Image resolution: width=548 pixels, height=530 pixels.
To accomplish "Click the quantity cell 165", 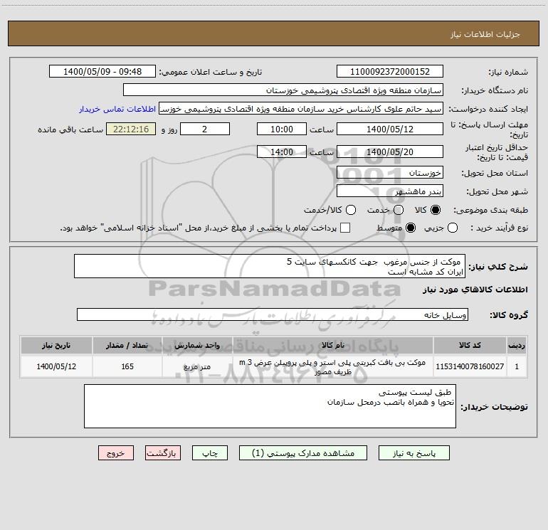I will coord(127,366).
